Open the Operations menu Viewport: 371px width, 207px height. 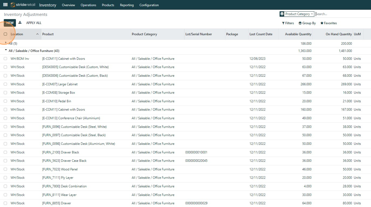88,5
